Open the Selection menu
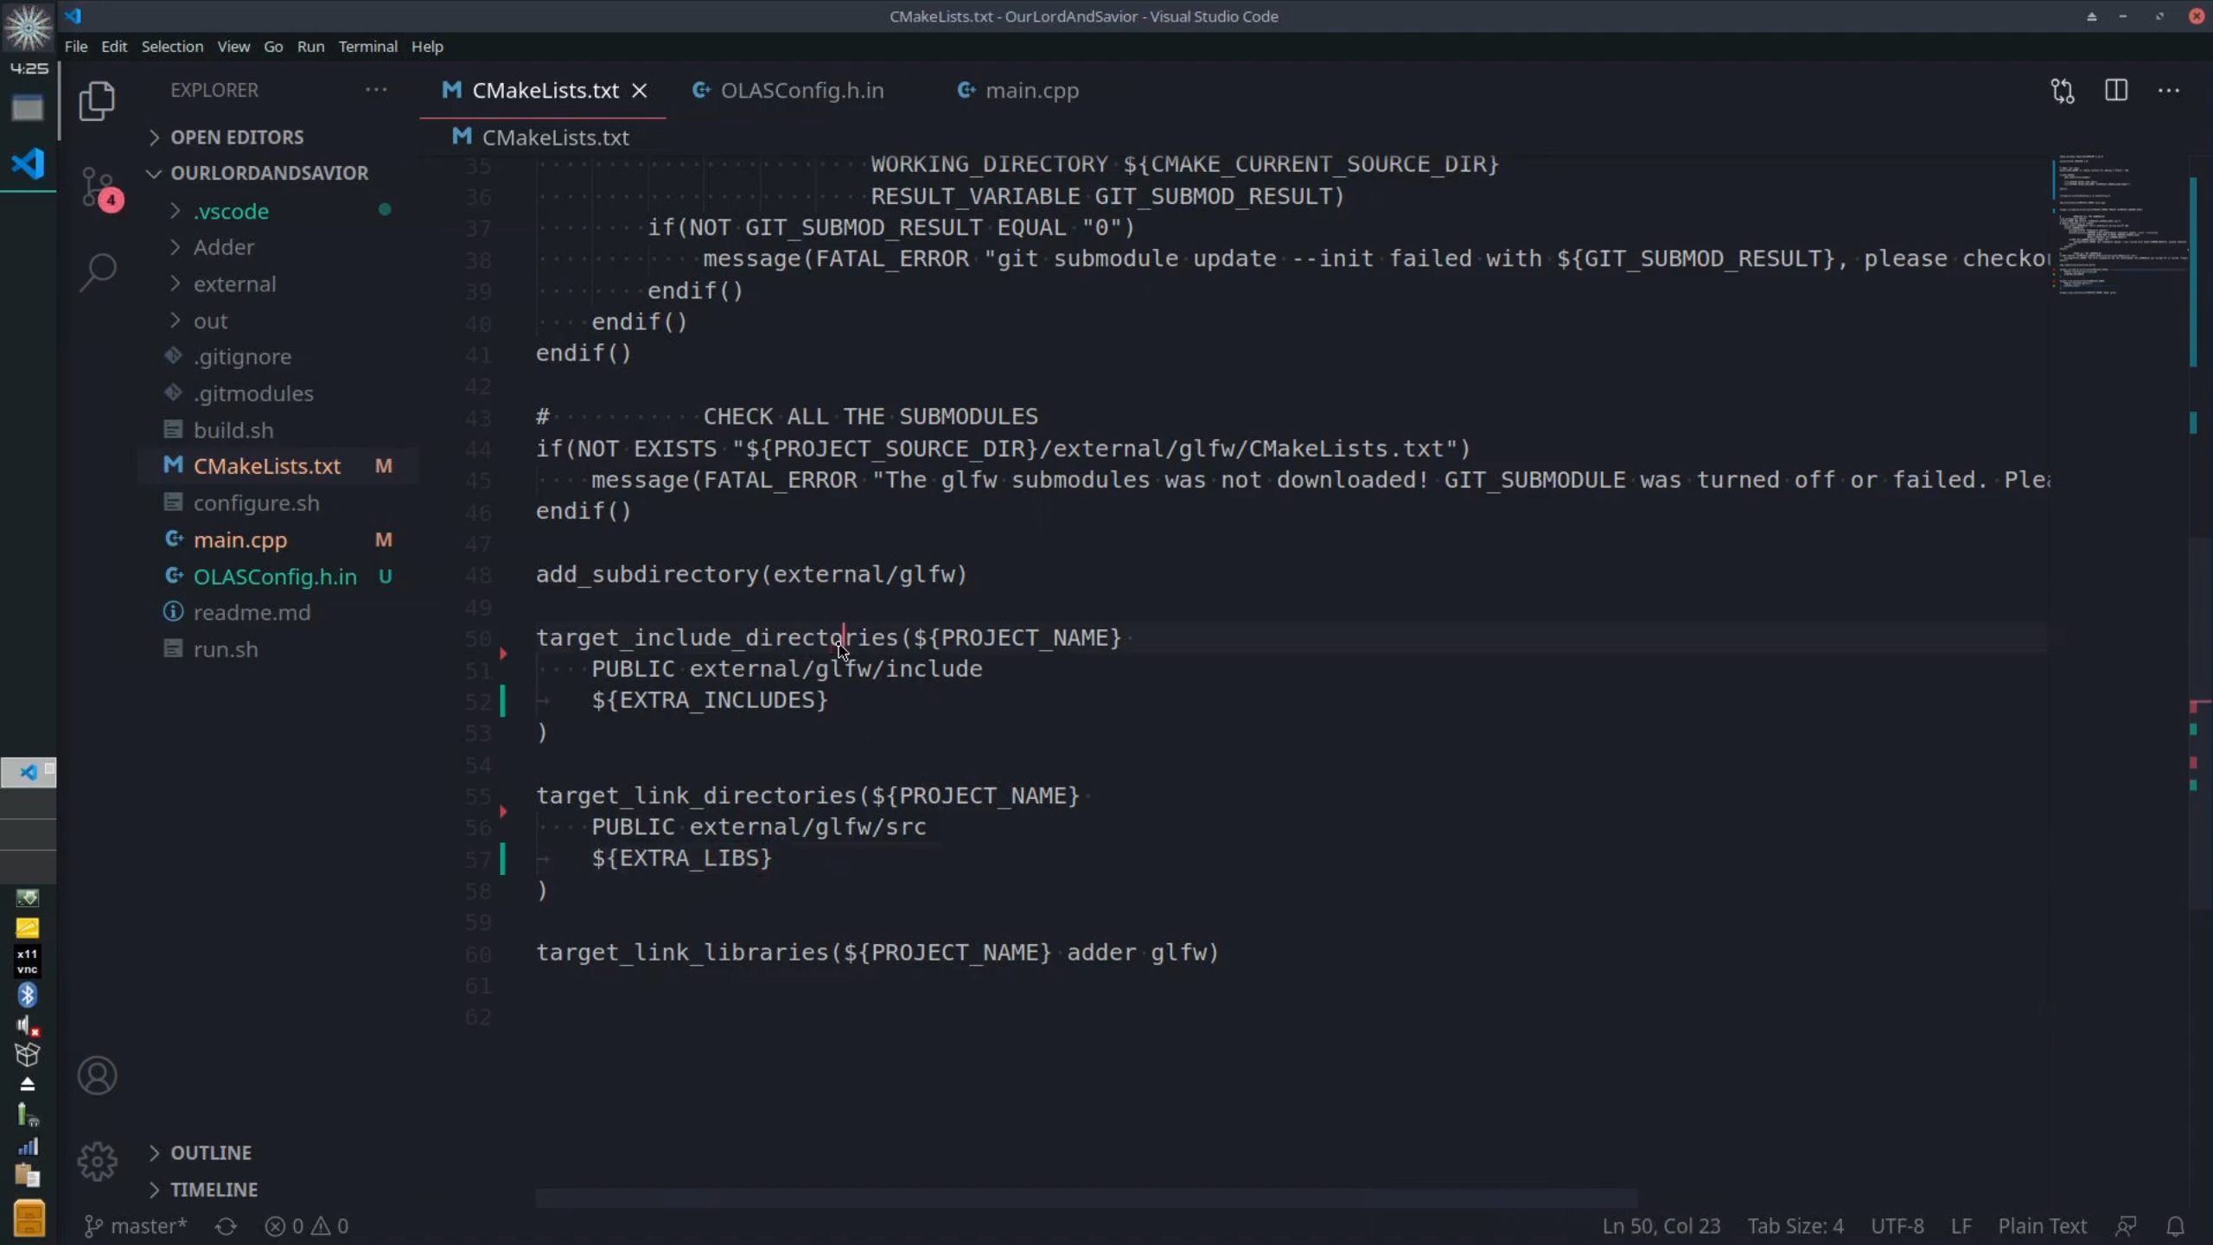This screenshot has height=1245, width=2213. (172, 47)
